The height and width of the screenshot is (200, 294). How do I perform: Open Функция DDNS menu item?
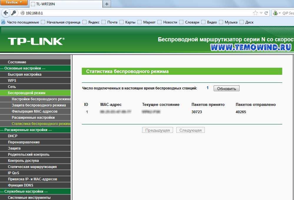point(35,185)
